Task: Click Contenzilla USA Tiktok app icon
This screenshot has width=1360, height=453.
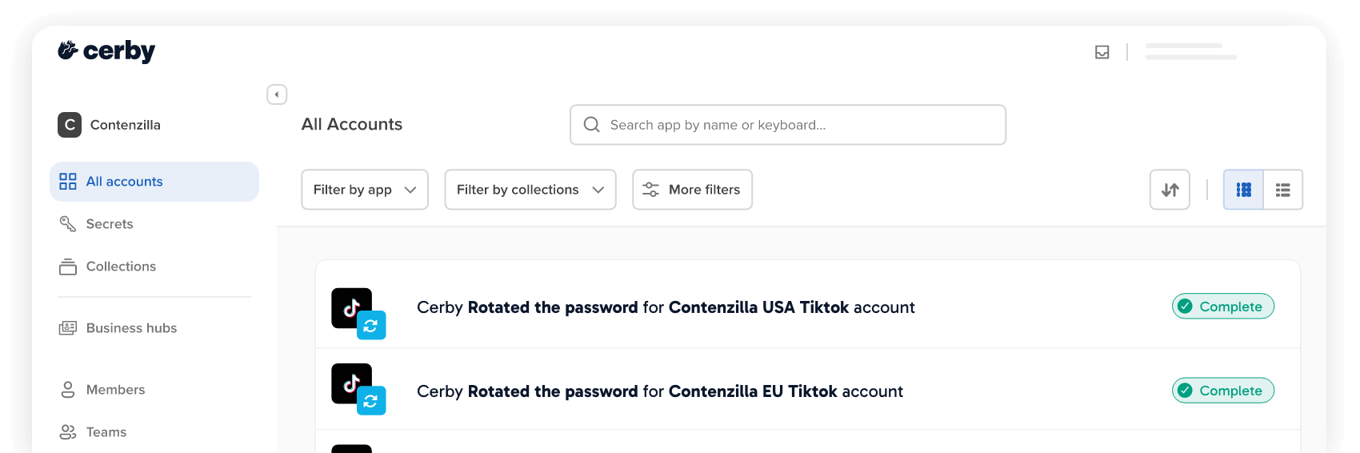Action: click(358, 313)
